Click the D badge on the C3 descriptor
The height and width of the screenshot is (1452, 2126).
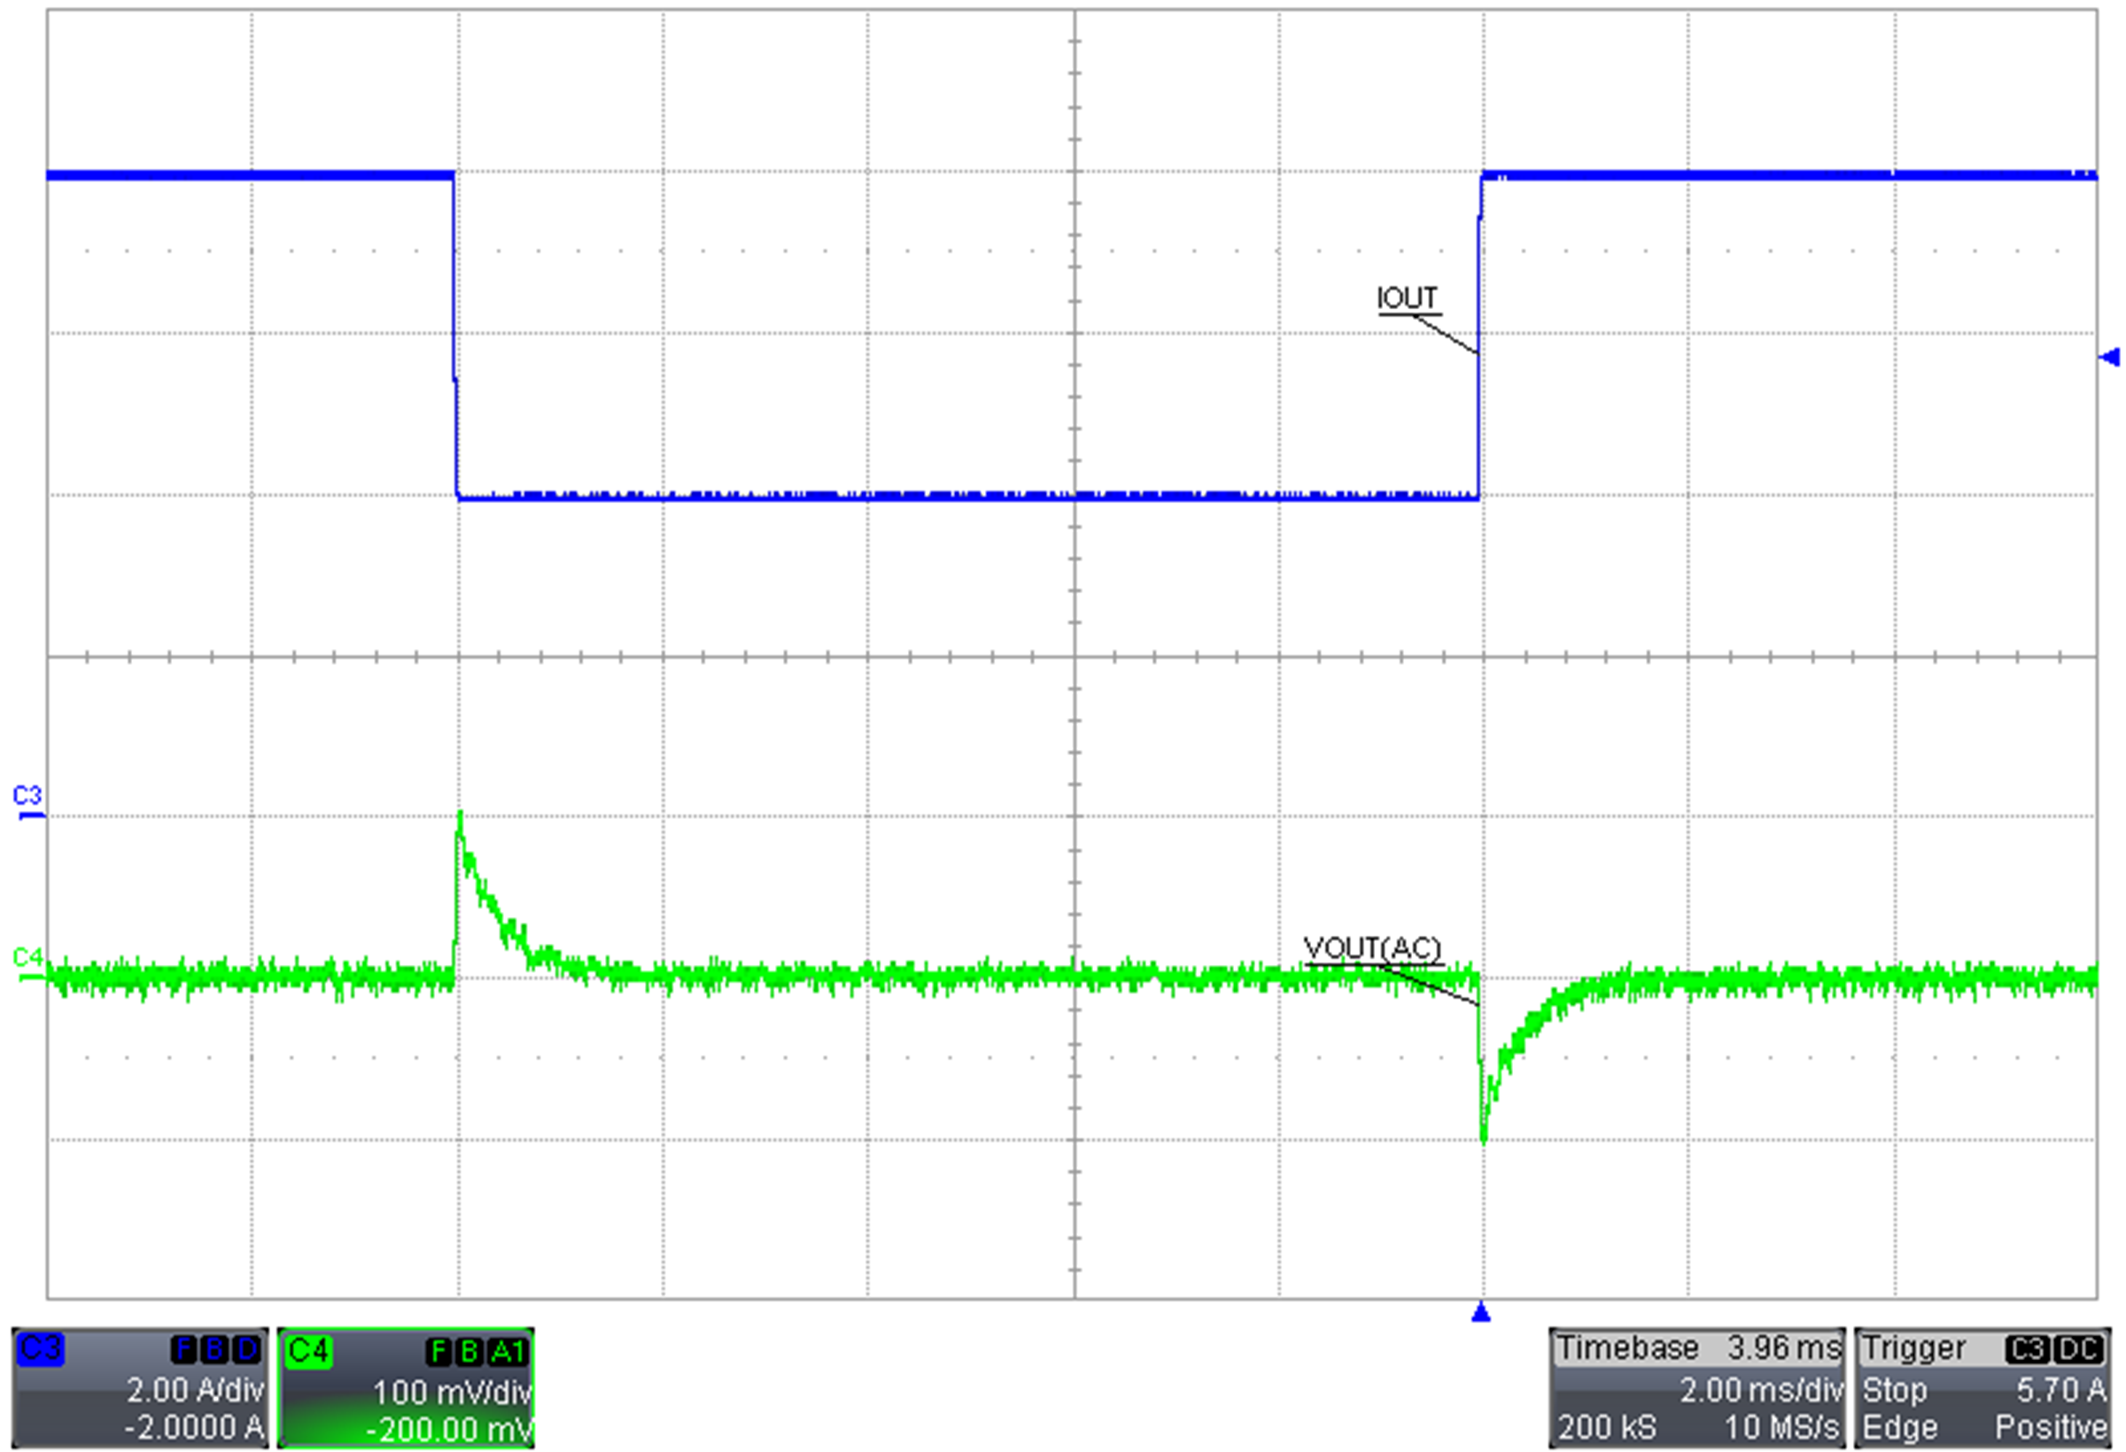246,1349
